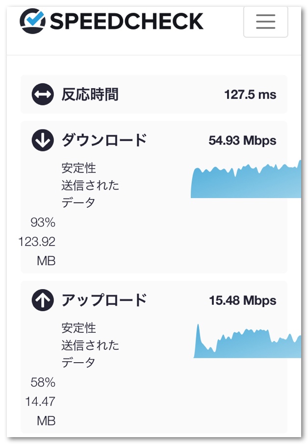Viewport: 308px width, 444px height.
Task: Select the ダウンロード heading
Action: pos(104,141)
